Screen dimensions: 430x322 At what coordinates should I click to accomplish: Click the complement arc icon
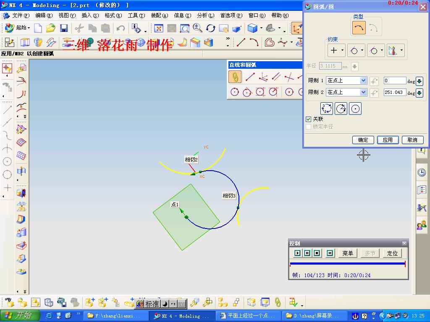pos(341,109)
